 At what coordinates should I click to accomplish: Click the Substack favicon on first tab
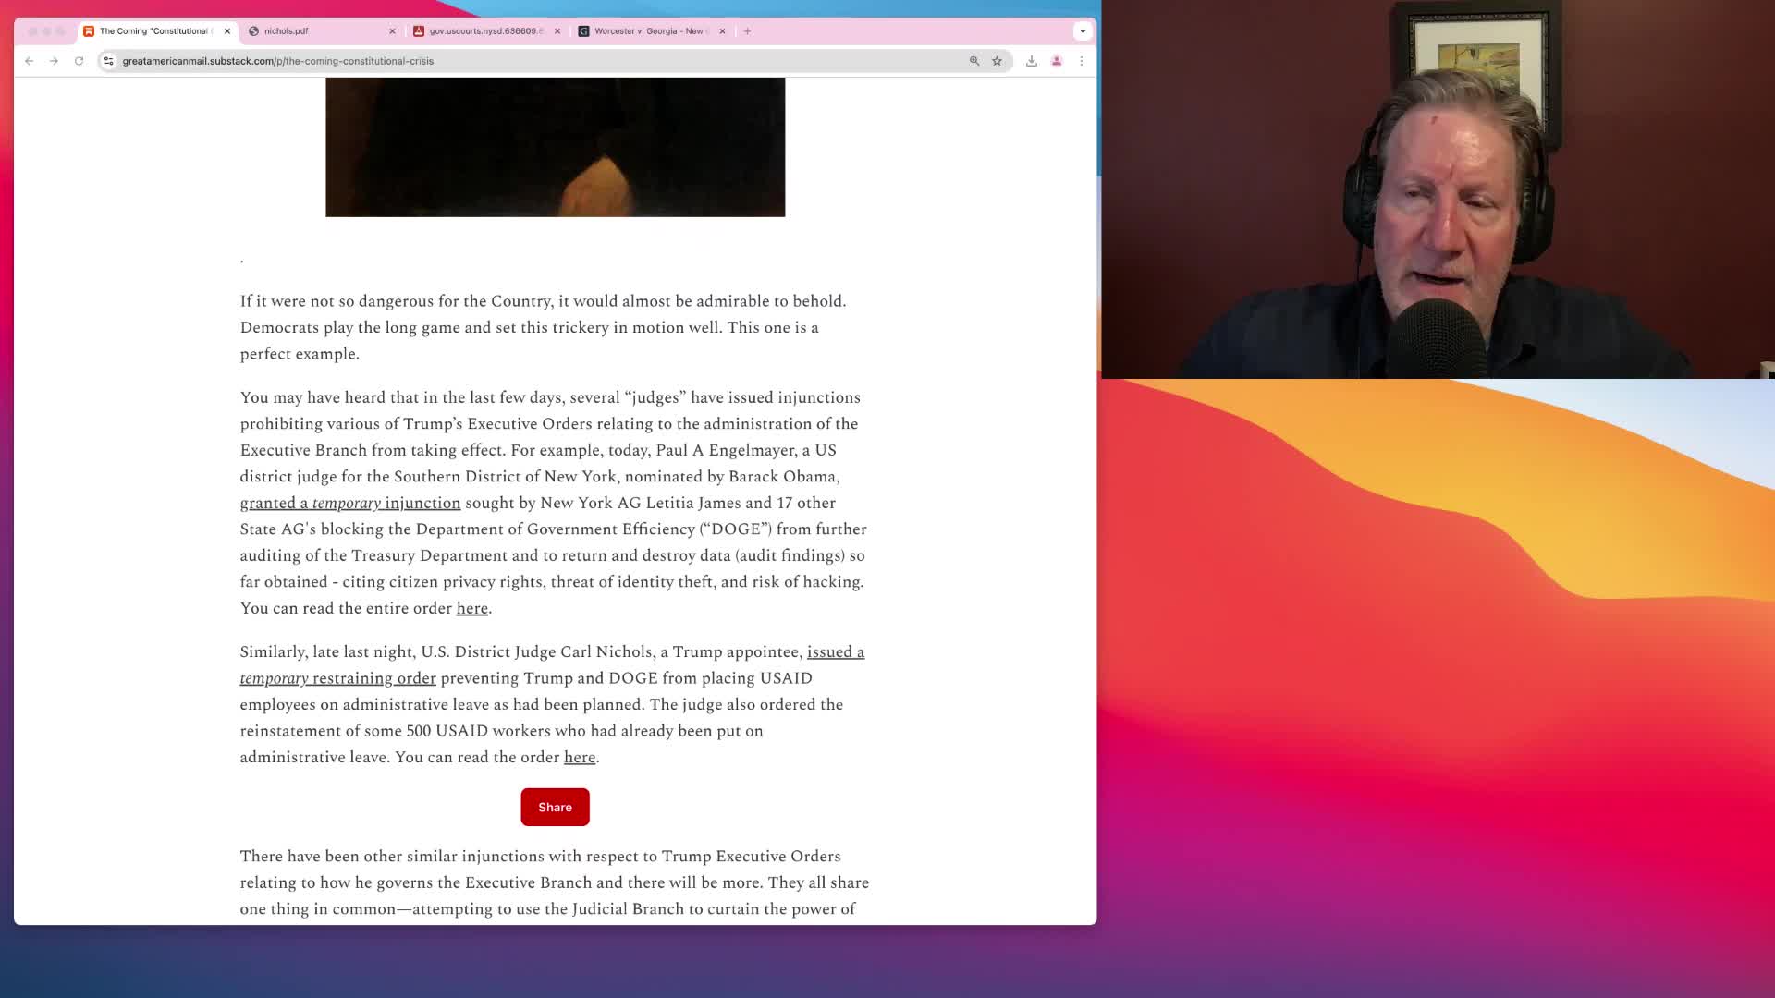tap(89, 31)
